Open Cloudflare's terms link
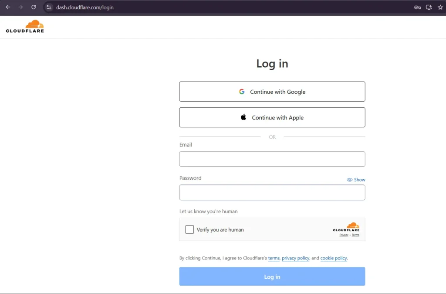 [274, 258]
